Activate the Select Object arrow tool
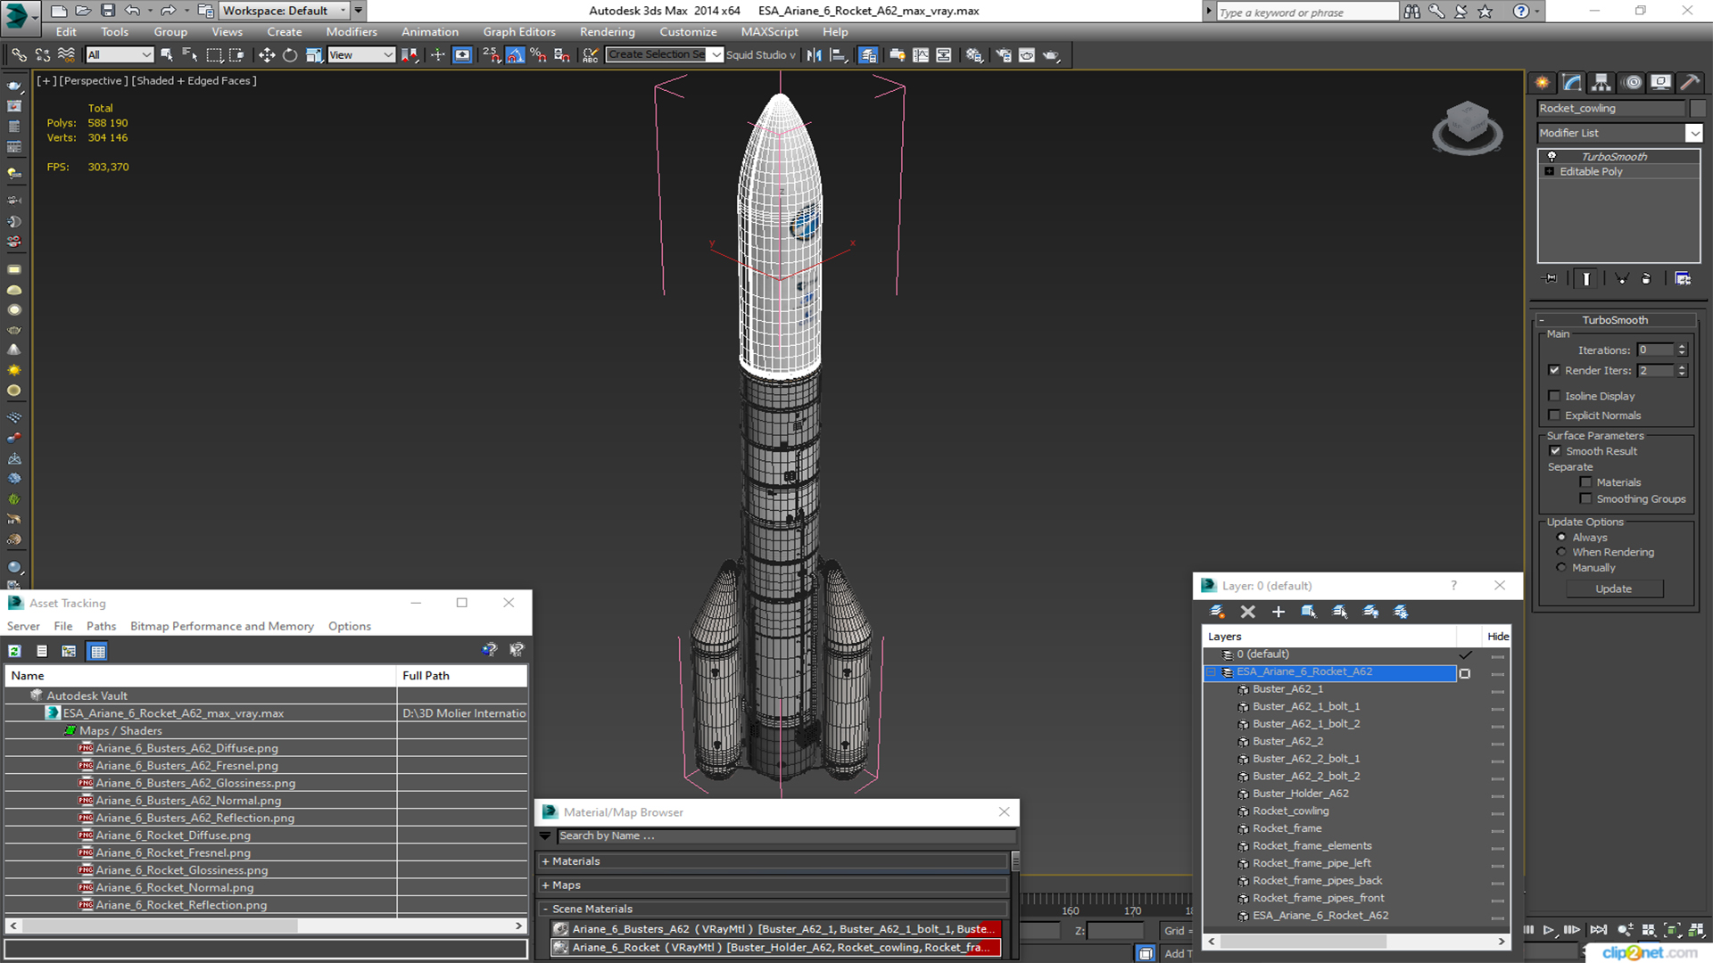The width and height of the screenshot is (1713, 963). [x=166, y=55]
